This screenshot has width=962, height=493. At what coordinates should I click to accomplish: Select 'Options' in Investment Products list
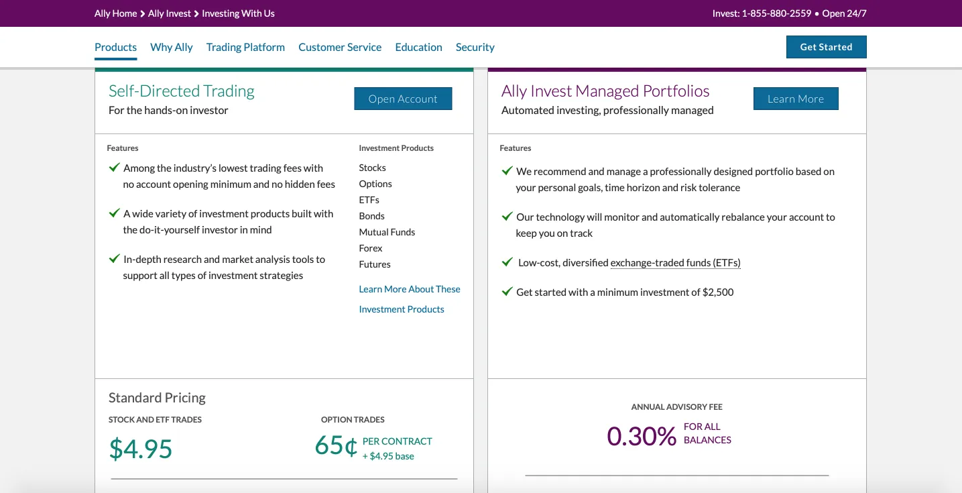click(x=375, y=184)
